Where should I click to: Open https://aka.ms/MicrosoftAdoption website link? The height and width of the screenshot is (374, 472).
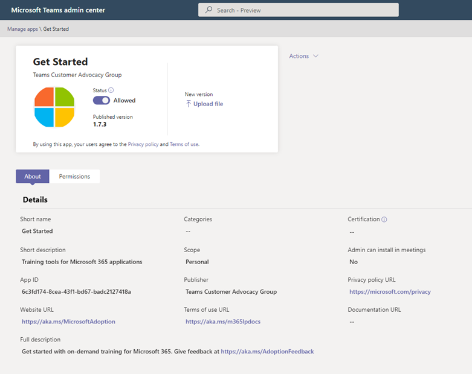coord(68,322)
